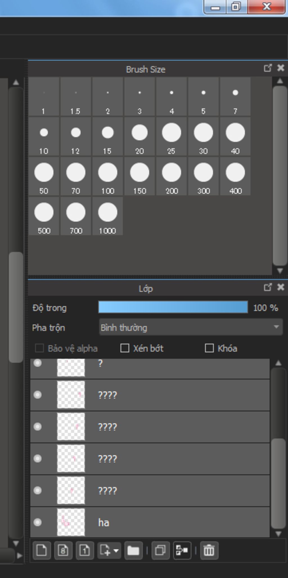This screenshot has width=288, height=578.
Task: Duplicate the selected layer
Action: click(160, 550)
